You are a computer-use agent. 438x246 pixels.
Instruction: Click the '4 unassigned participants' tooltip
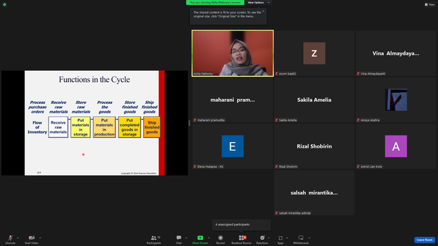click(x=242, y=225)
